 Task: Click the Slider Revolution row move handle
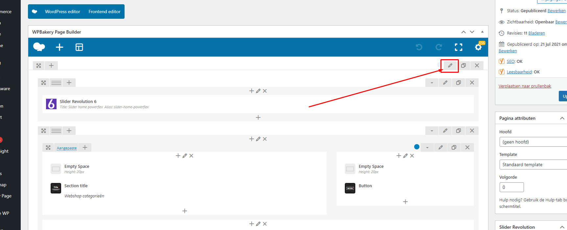(x=44, y=83)
